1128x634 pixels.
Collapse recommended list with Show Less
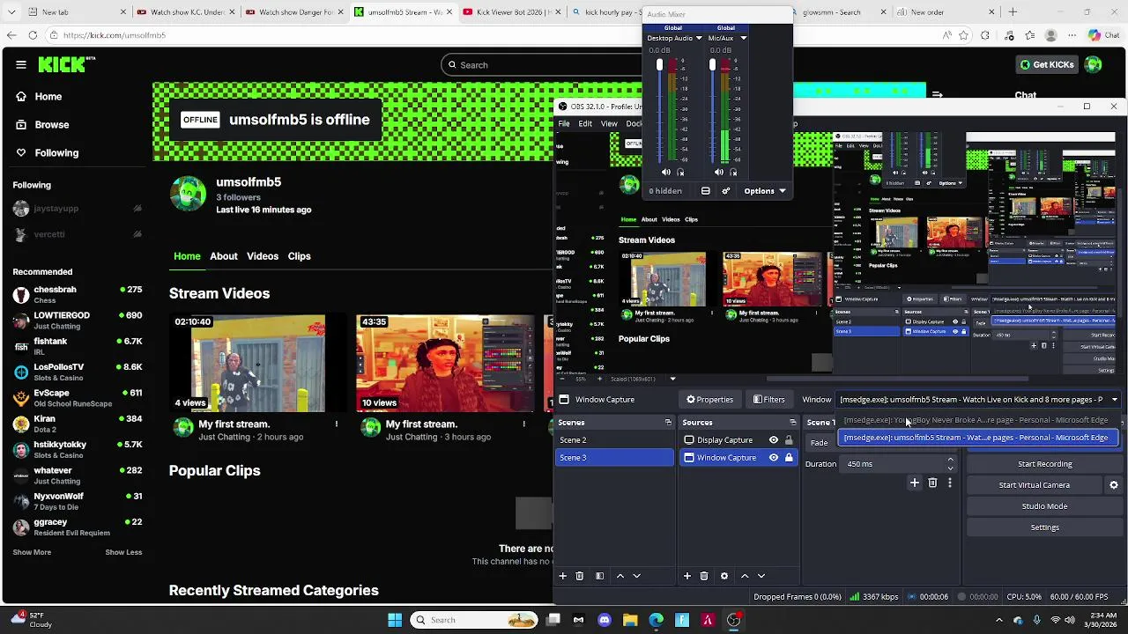click(123, 552)
